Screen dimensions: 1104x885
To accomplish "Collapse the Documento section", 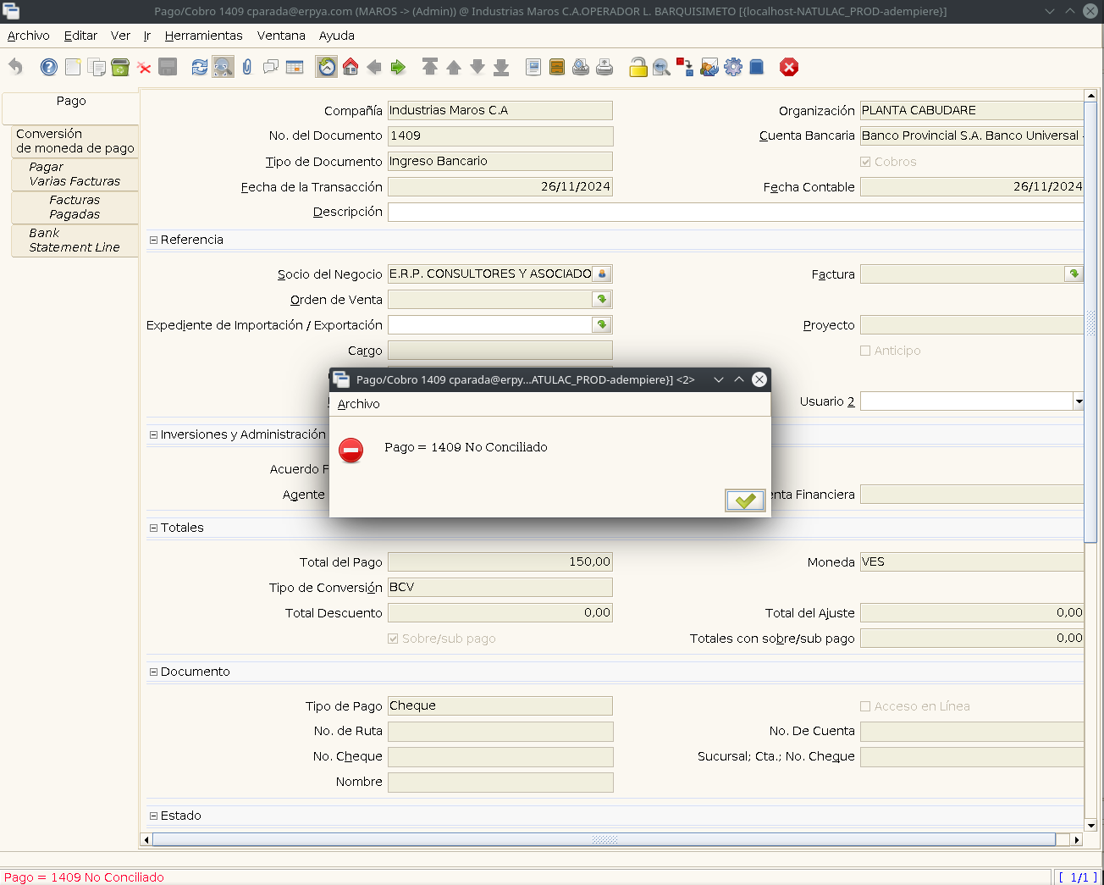I will tap(154, 672).
